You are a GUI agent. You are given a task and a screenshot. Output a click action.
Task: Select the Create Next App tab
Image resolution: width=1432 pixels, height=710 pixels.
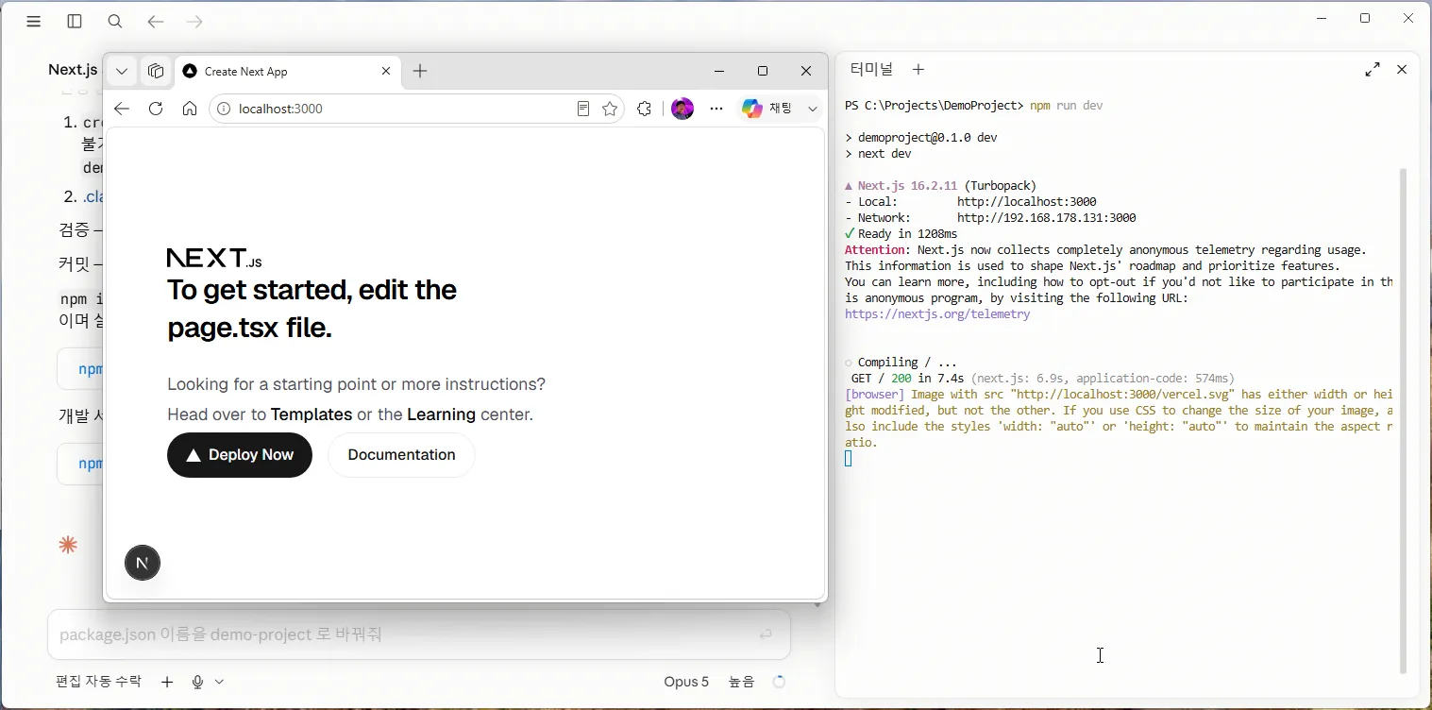coord(288,71)
